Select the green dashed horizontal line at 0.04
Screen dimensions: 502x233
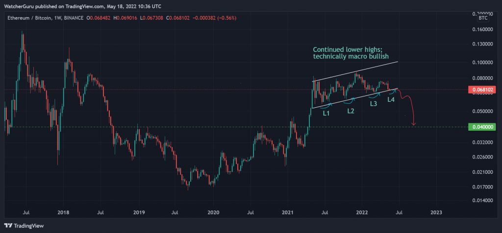click(235, 127)
